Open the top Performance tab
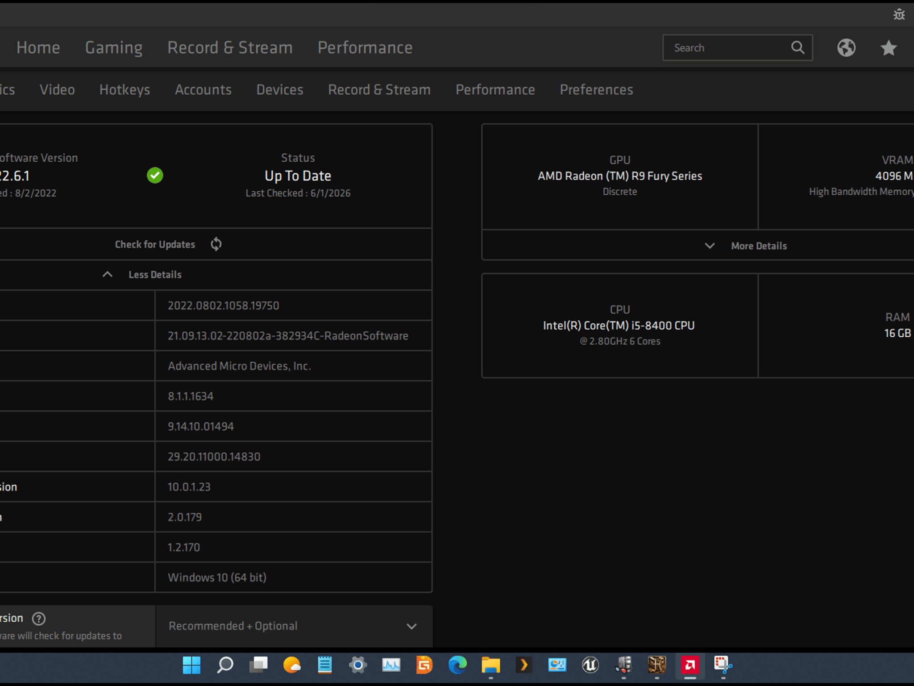Image resolution: width=914 pixels, height=686 pixels. 365,47
